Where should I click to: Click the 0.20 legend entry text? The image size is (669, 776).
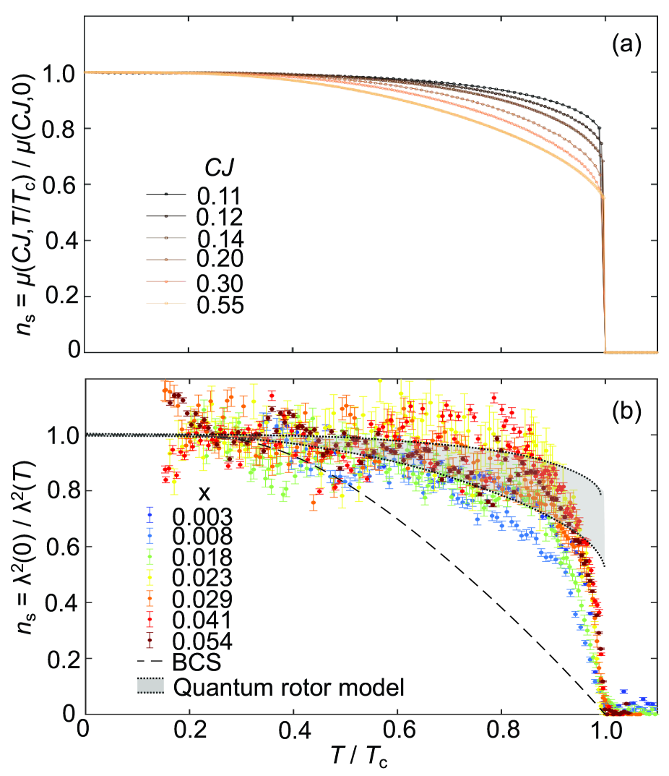220,261
